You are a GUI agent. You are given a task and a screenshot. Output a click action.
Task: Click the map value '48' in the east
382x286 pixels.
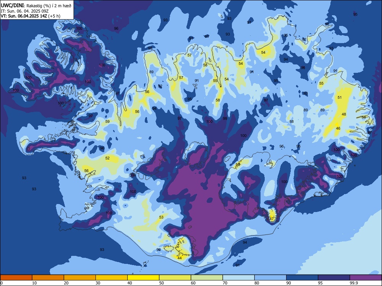pyautogui.click(x=344, y=114)
